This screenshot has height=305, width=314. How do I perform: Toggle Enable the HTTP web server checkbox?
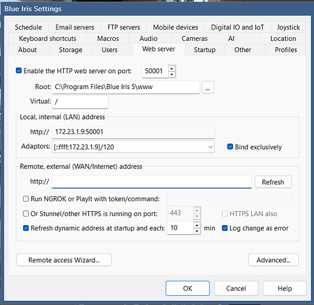19,71
